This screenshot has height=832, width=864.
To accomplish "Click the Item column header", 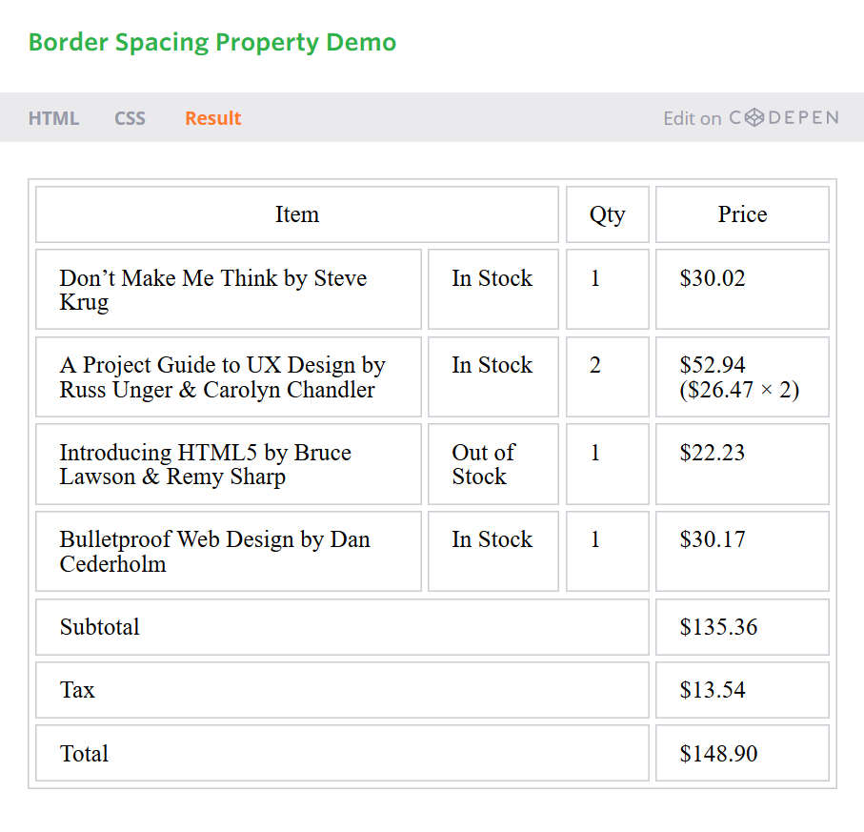I will (296, 214).
